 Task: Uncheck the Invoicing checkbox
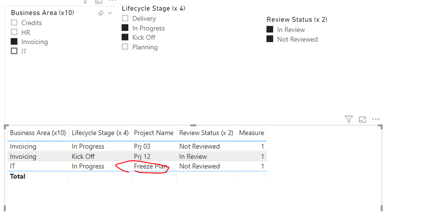[x=14, y=42]
